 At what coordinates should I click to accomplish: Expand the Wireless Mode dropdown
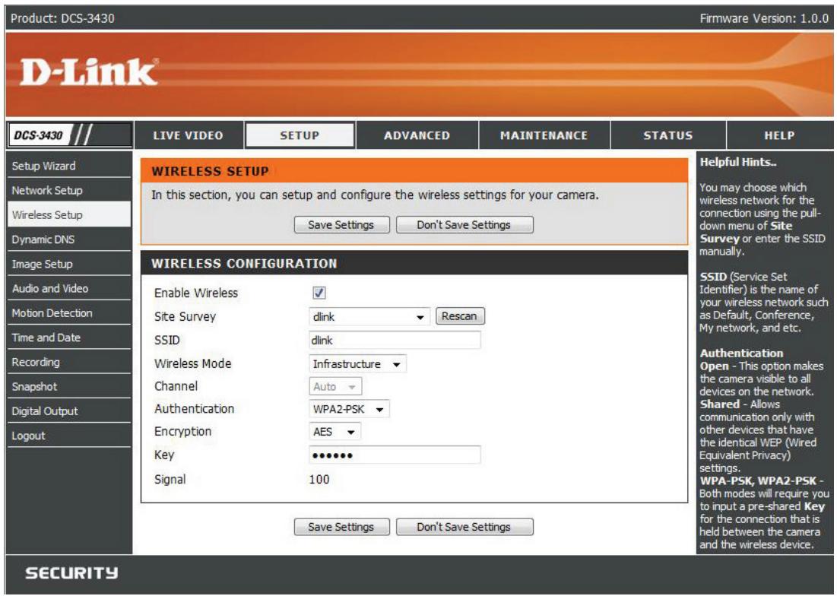coord(357,364)
